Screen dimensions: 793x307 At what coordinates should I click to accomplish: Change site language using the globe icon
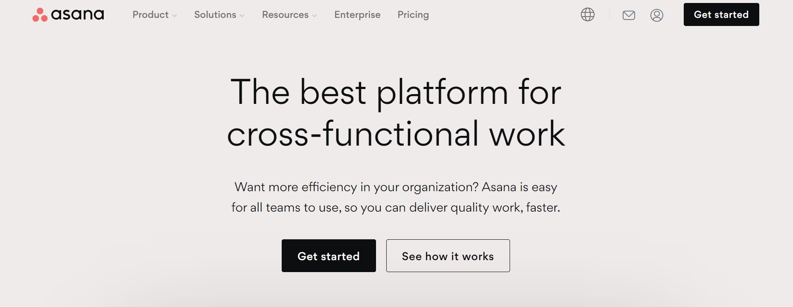tap(587, 14)
